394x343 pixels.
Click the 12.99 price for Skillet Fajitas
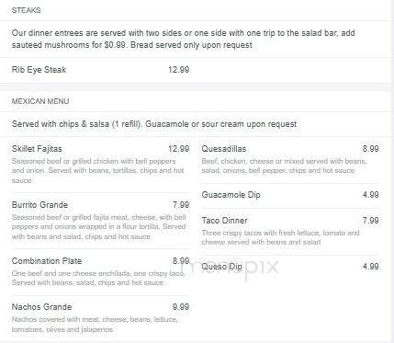[x=178, y=149]
